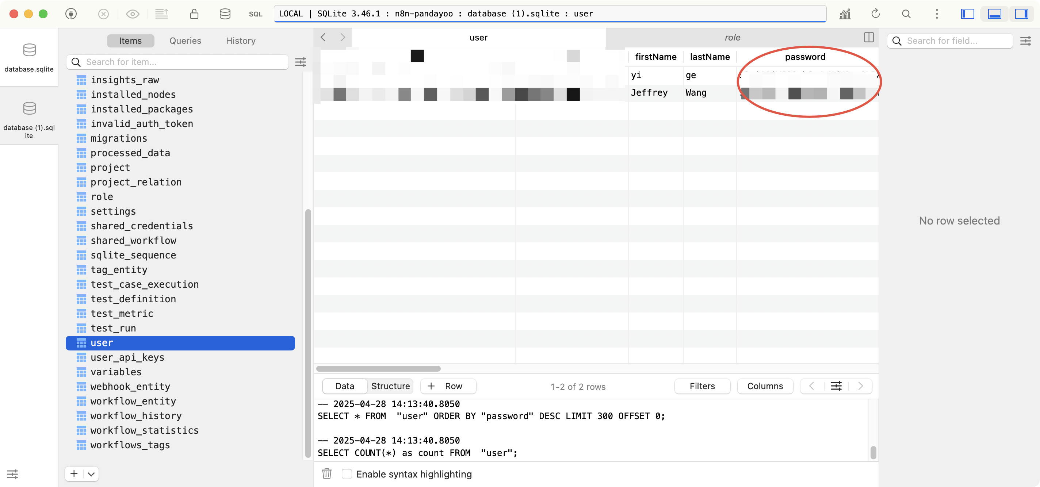The width and height of the screenshot is (1040, 487).
Task: Open the migrations table
Action: pyautogui.click(x=180, y=138)
